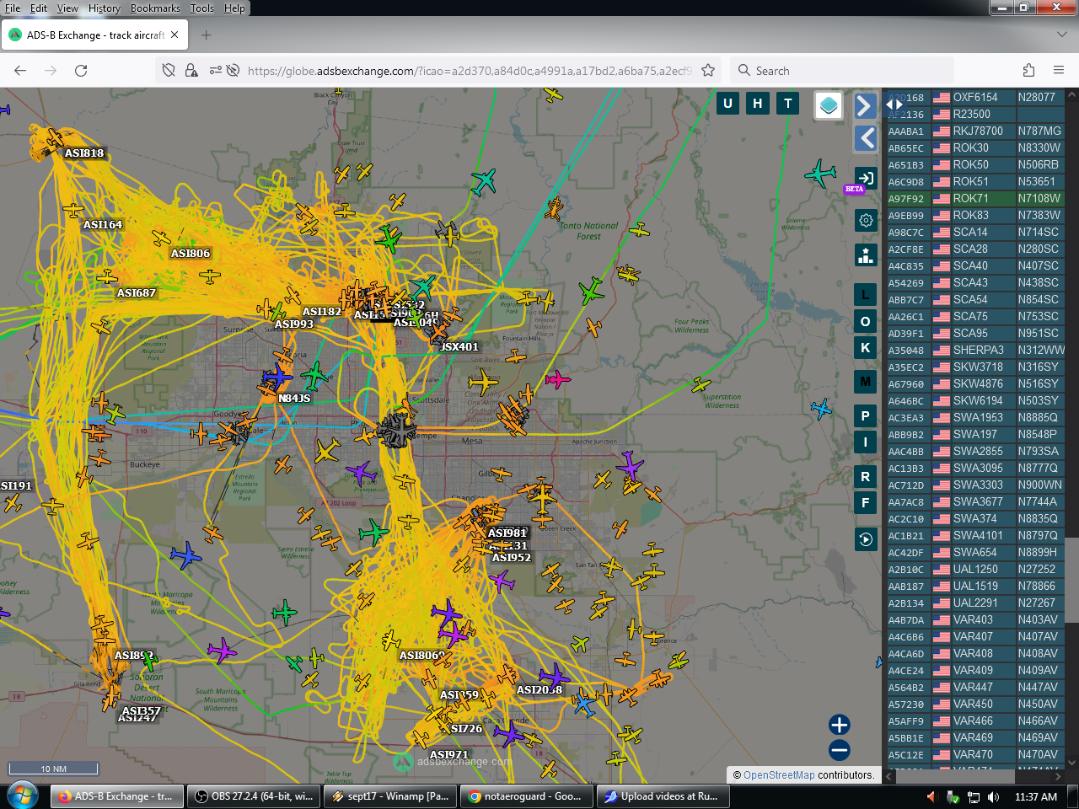Click the N84JS aircraft label on map
Image resolution: width=1079 pixels, height=809 pixels.
294,398
